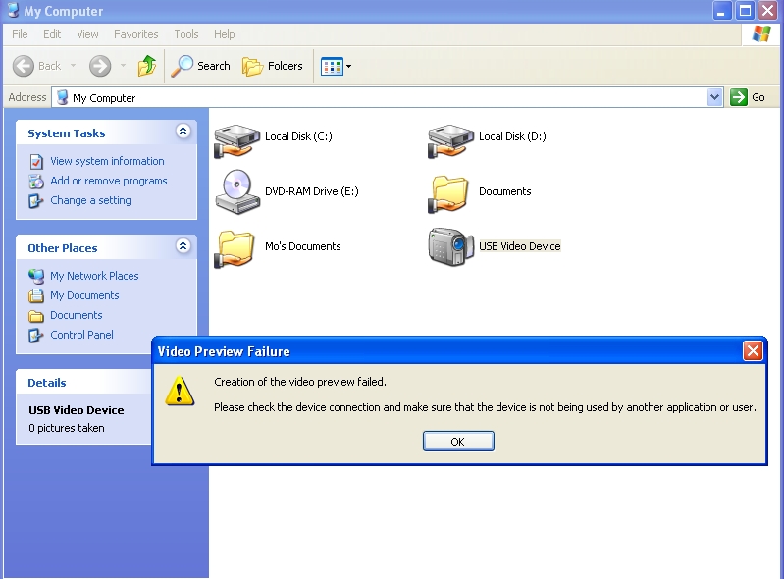
Task: Open My Documents link in Other Places
Action: 84,295
